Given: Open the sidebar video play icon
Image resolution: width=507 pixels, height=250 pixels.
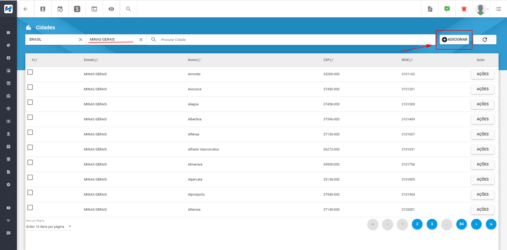Looking at the screenshot, I should (x=8, y=208).
